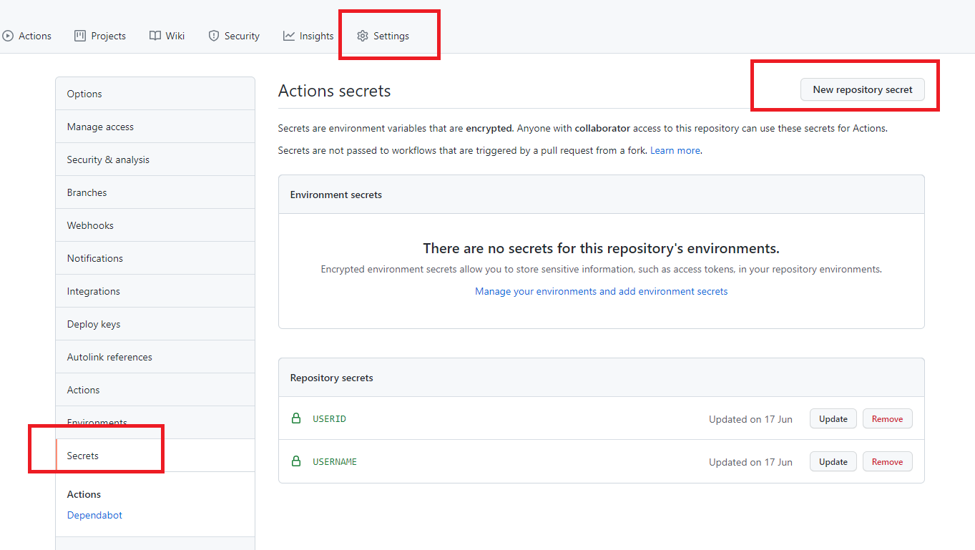Click USERNAME's Updated on 17 Jun text
The width and height of the screenshot is (975, 550).
point(750,462)
